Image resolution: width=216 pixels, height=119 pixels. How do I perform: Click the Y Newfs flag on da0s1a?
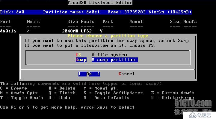click(x=101, y=31)
